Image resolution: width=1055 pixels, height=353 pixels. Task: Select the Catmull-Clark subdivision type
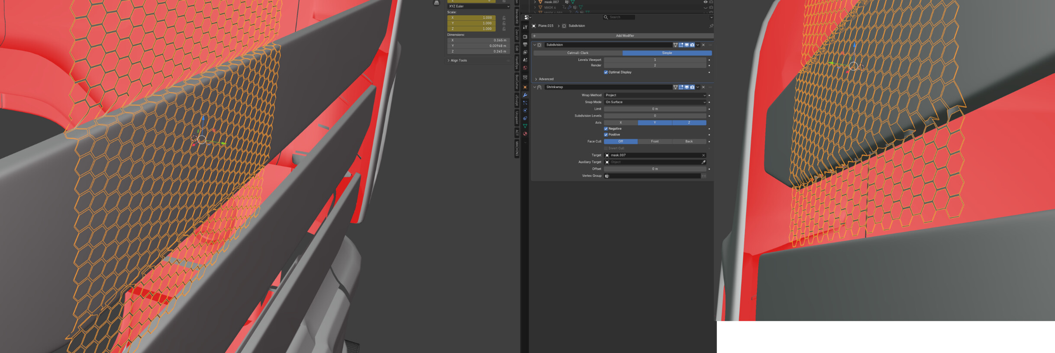coord(578,53)
